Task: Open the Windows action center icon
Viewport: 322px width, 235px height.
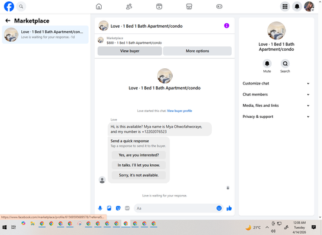Action: (314, 227)
